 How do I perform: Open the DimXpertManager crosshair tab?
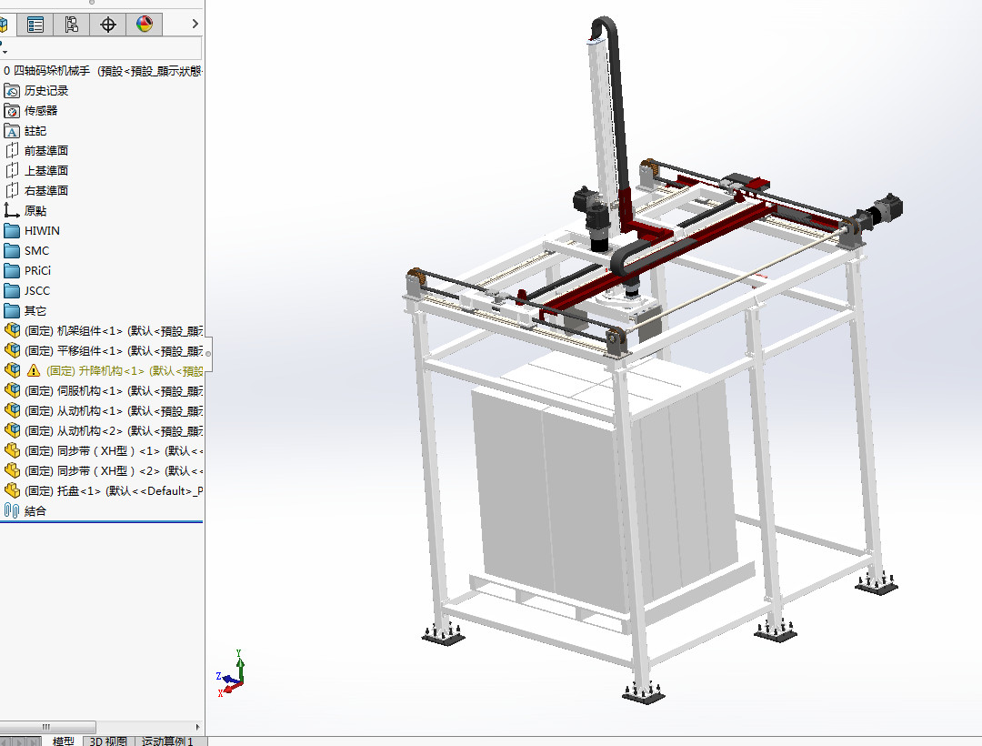pyautogui.click(x=107, y=25)
